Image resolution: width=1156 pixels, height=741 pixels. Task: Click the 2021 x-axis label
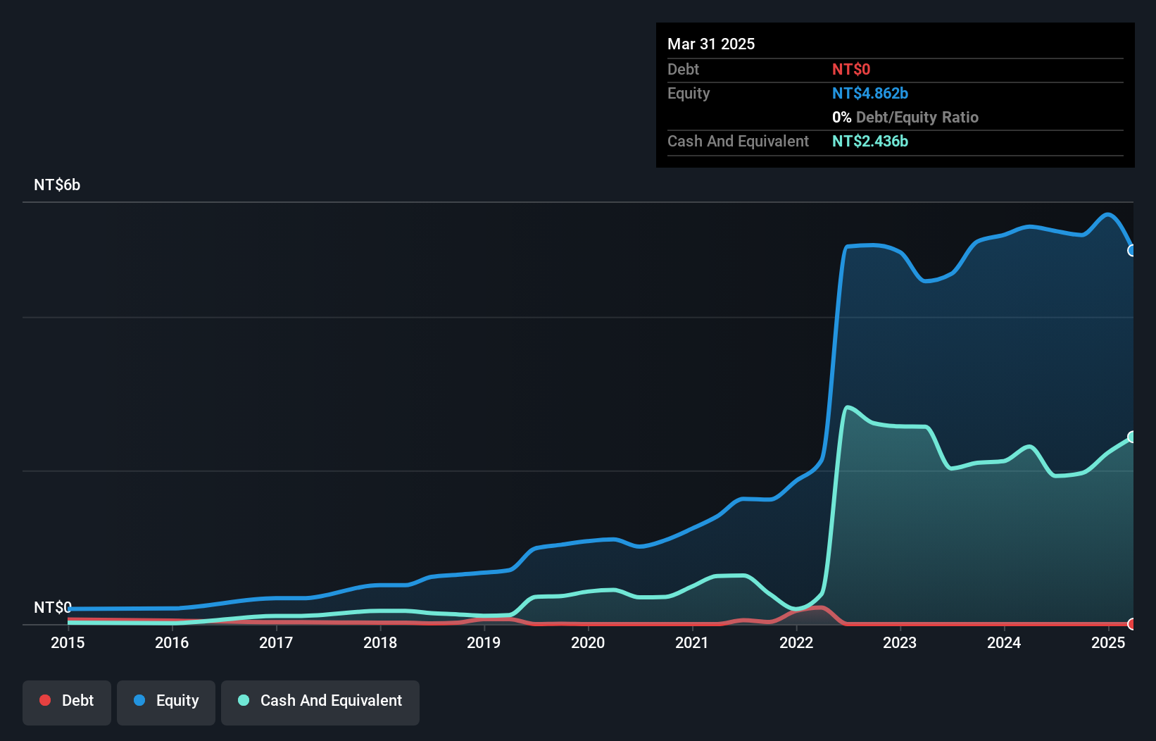692,642
